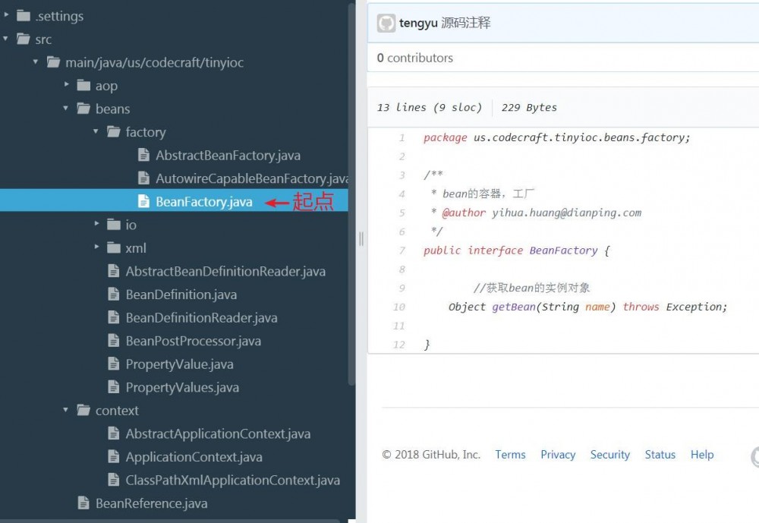Open BeanPostProcessor.java file
Viewport: 759px width, 523px height.
coord(193,341)
